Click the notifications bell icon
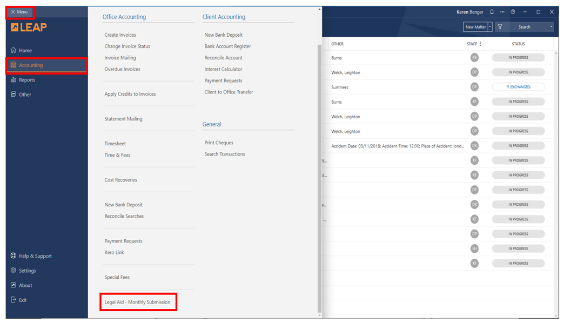The height and width of the screenshot is (323, 564). click(x=492, y=12)
